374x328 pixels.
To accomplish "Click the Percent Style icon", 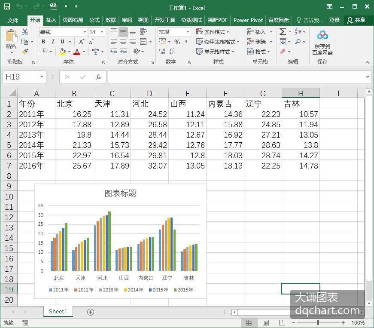I will (x=177, y=42).
